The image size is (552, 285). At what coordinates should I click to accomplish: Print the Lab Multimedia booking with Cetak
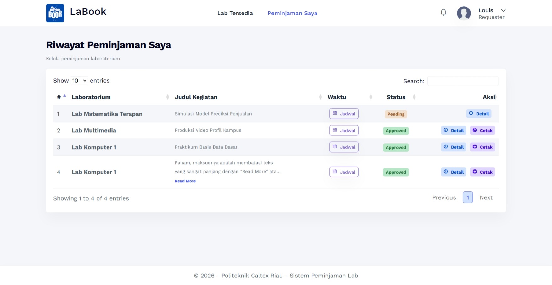pos(482,130)
